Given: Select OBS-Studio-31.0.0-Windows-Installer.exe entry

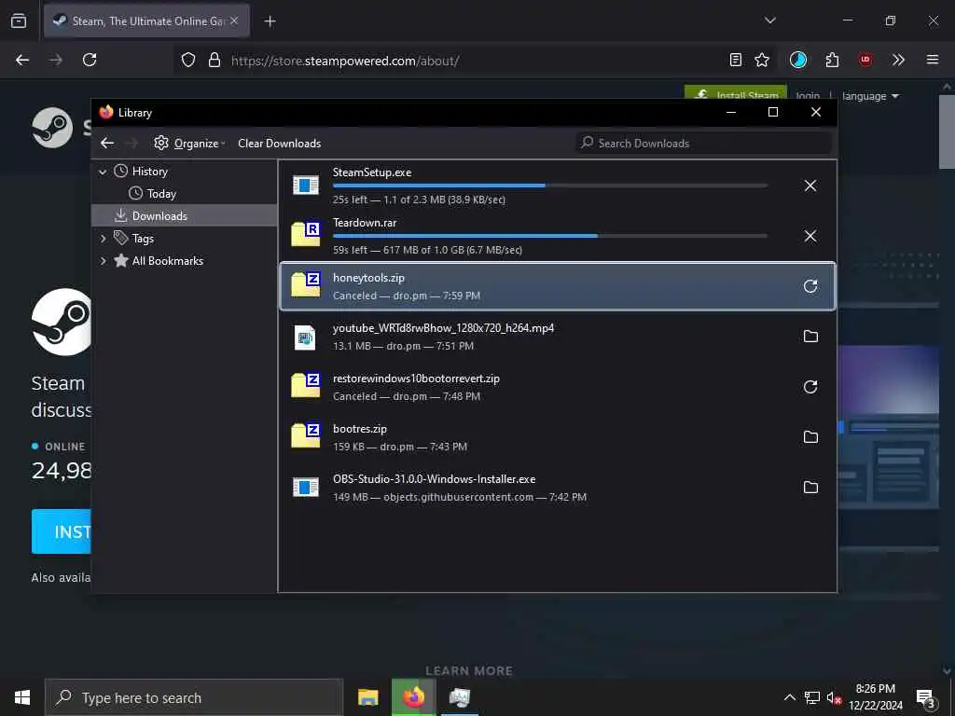Looking at the screenshot, I should point(558,488).
